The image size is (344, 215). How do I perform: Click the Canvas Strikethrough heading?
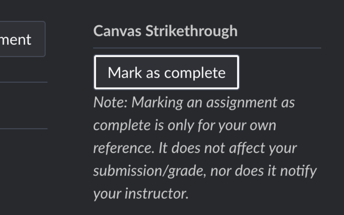[165, 30]
